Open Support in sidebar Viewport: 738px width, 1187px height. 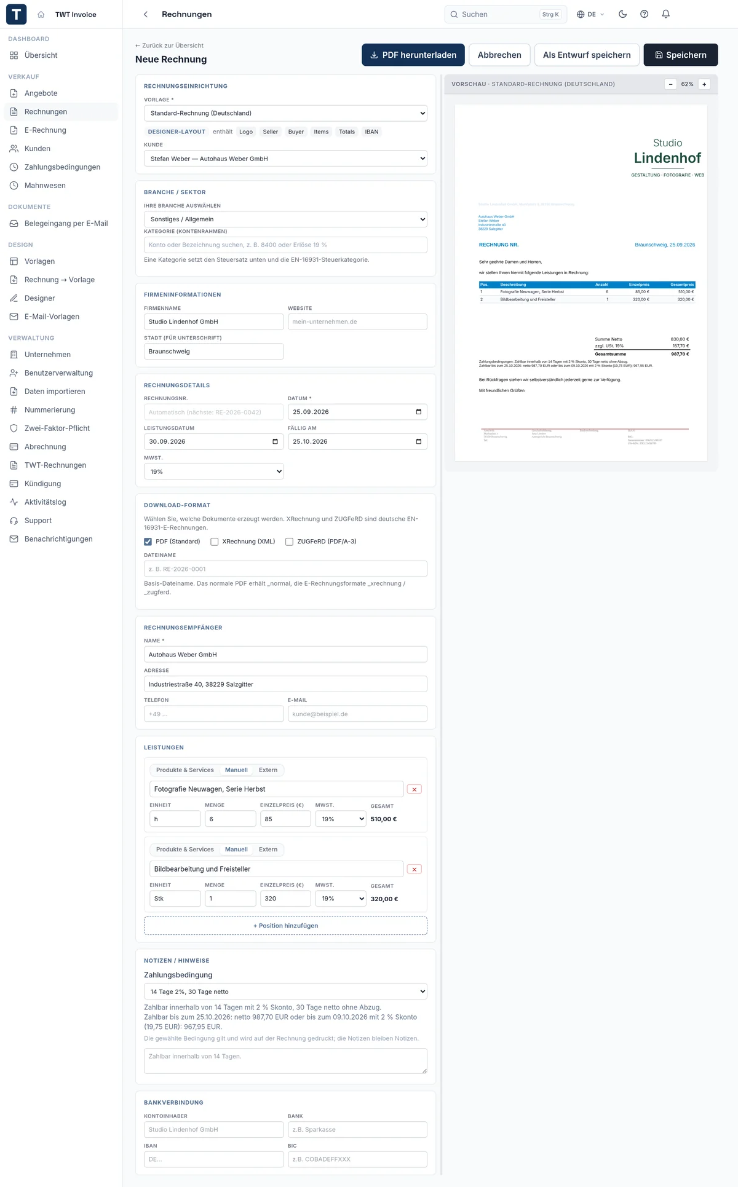61,521
